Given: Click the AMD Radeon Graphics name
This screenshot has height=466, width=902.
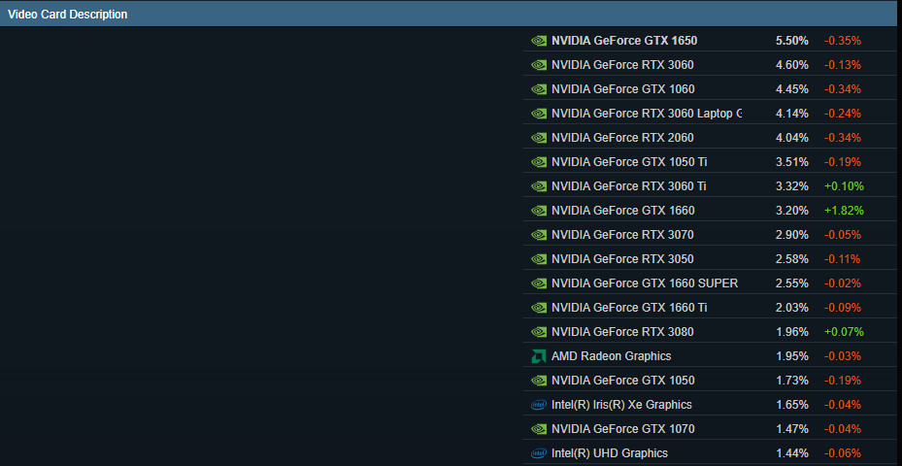Looking at the screenshot, I should pos(611,356).
